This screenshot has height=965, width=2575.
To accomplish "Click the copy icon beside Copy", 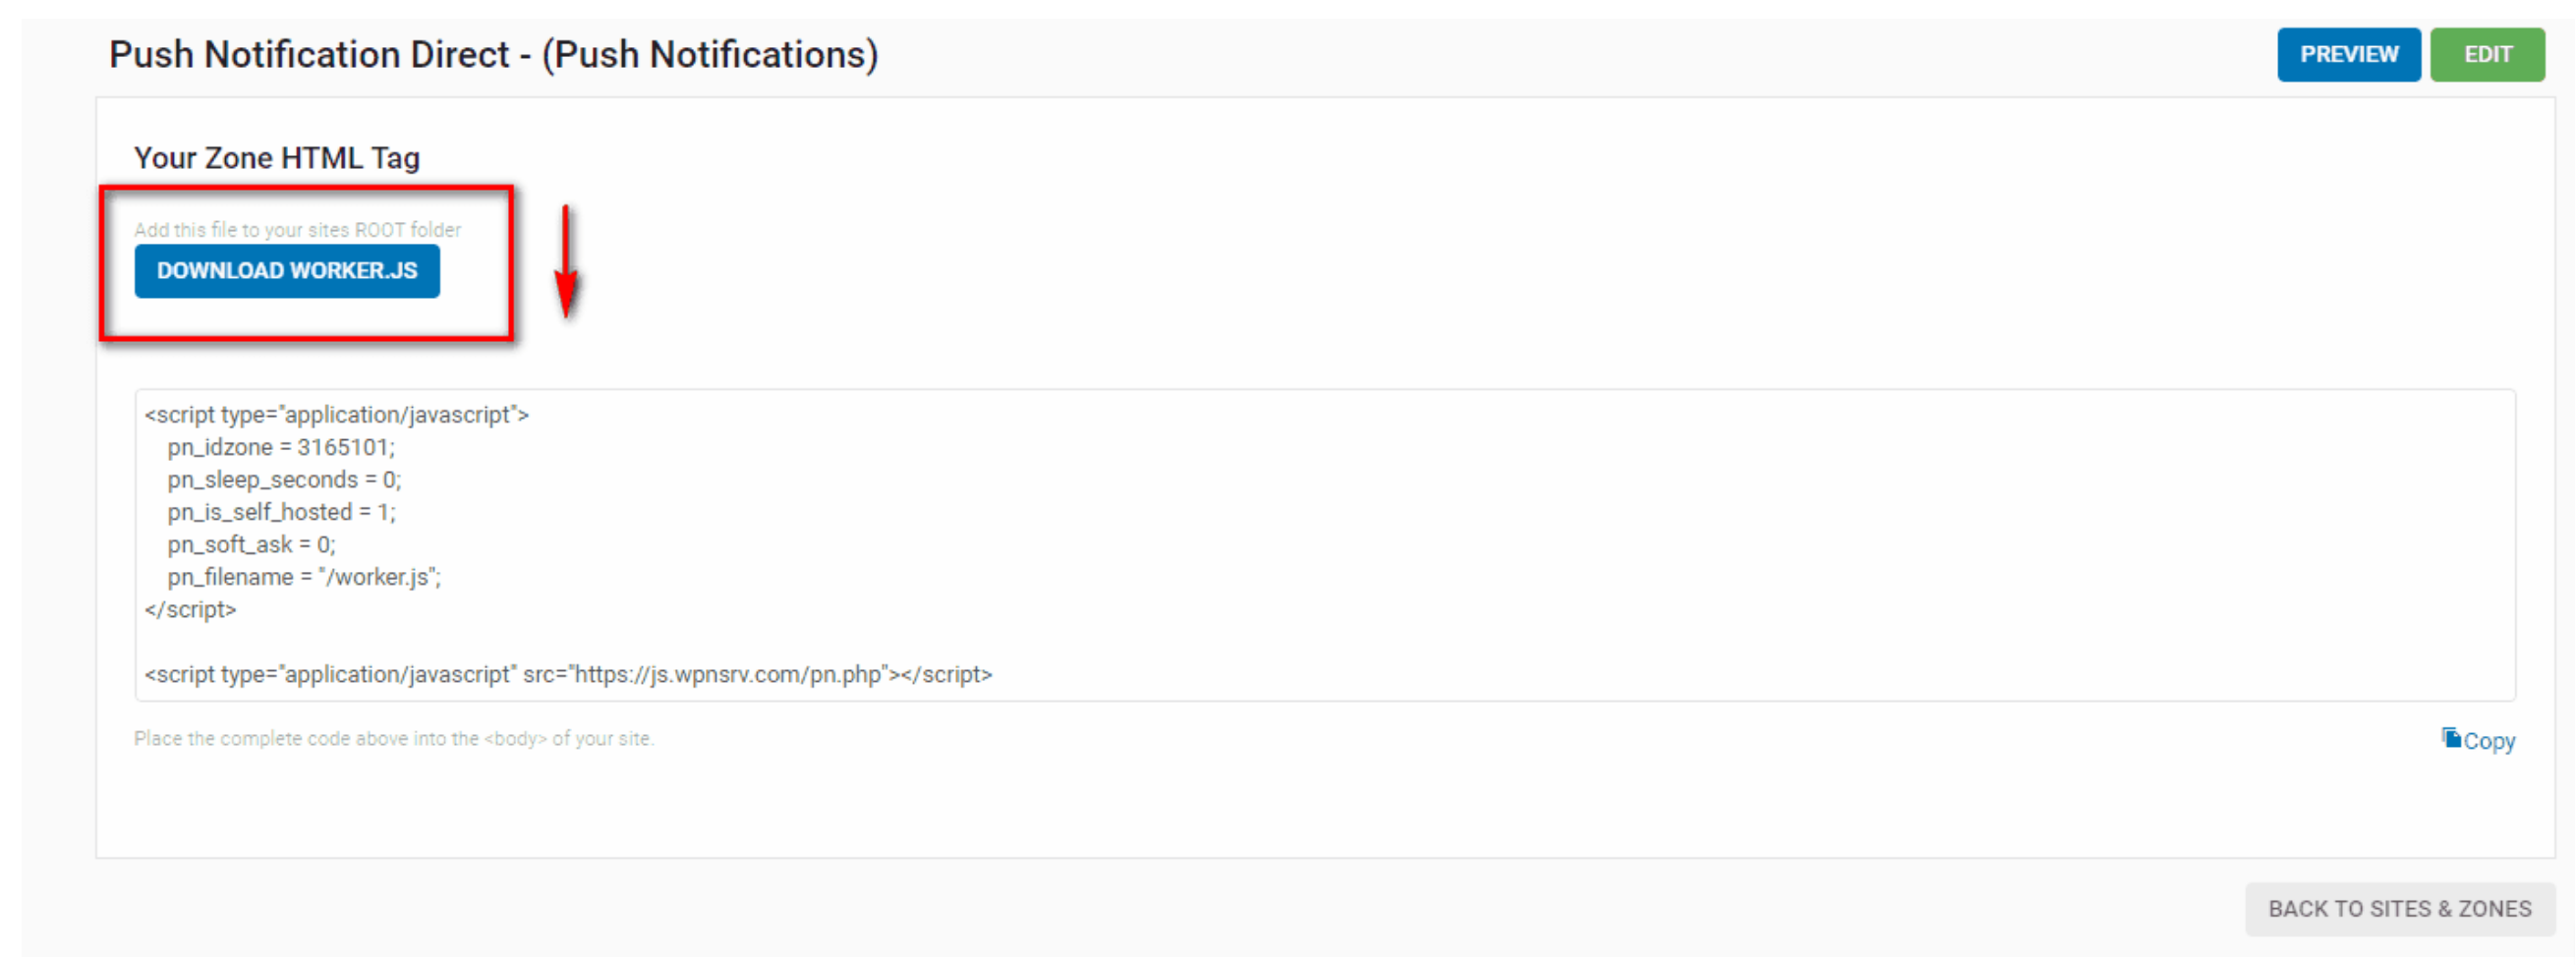I will click(2450, 737).
